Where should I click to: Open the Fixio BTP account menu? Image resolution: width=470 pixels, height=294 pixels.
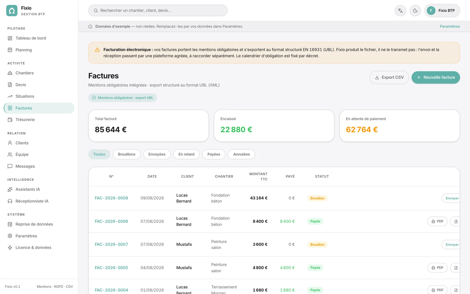coord(442,10)
